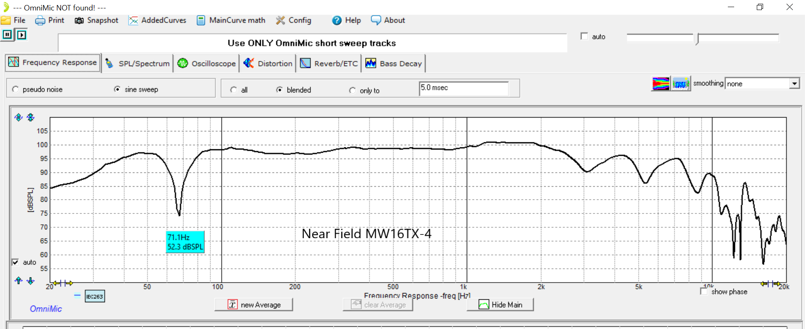Open the About menu

(x=388, y=20)
